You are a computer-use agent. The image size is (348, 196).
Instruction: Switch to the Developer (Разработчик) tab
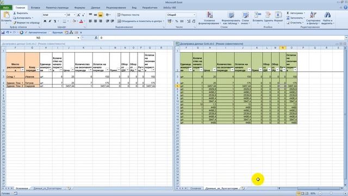(x=150, y=8)
